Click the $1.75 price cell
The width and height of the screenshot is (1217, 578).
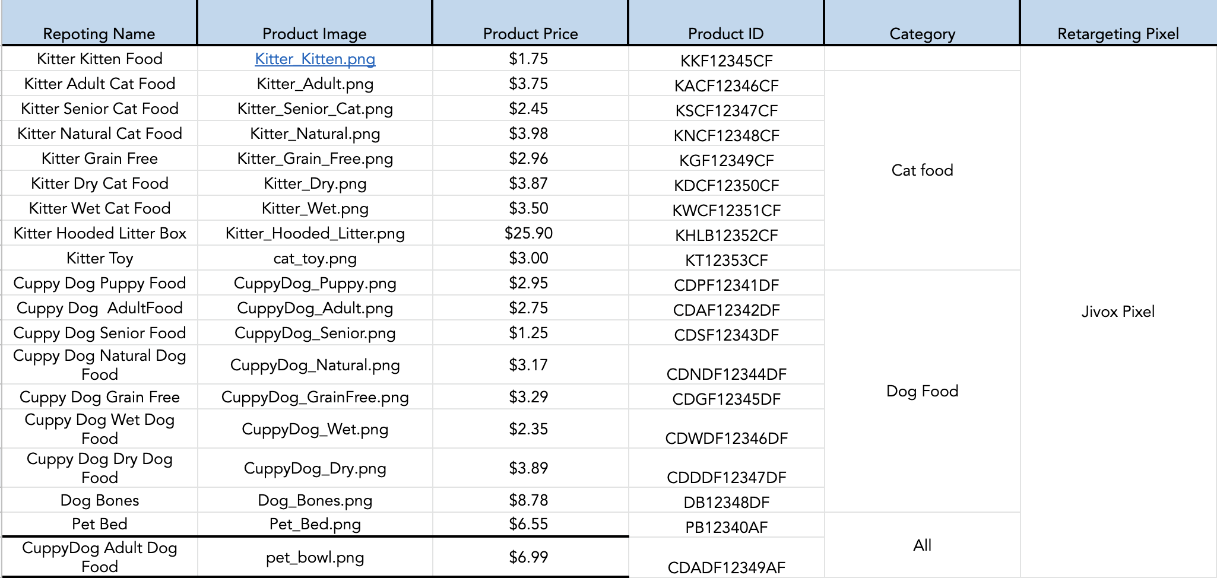(x=530, y=59)
